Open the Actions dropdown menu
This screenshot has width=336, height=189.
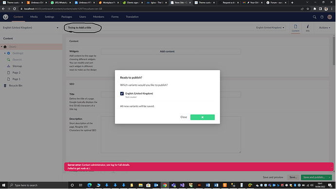coord(325,28)
